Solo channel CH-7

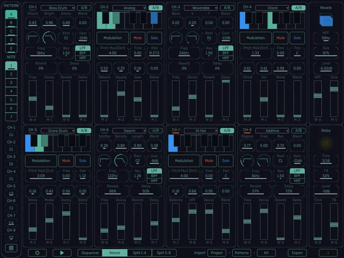[226, 161]
